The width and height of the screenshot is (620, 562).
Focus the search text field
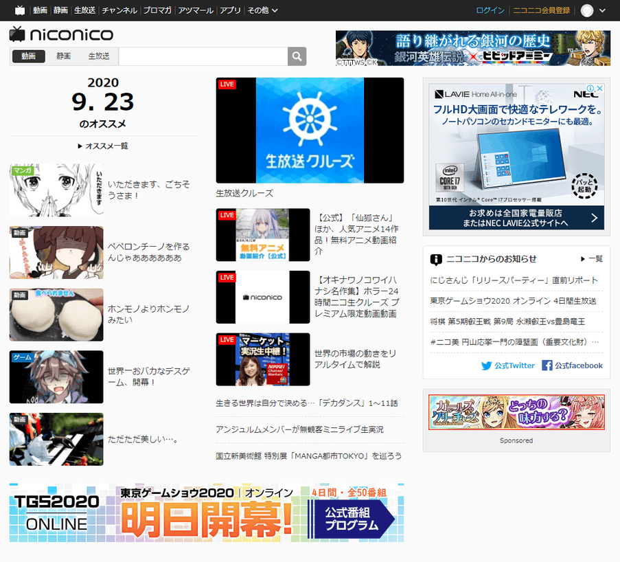point(203,56)
